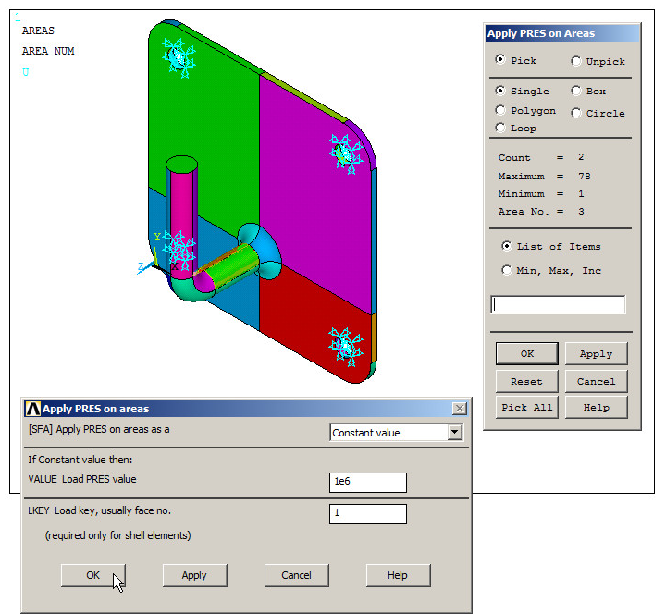Viewport: 666px width, 614px height.
Task: Switch picking mode to Polygon
Action: (x=500, y=110)
